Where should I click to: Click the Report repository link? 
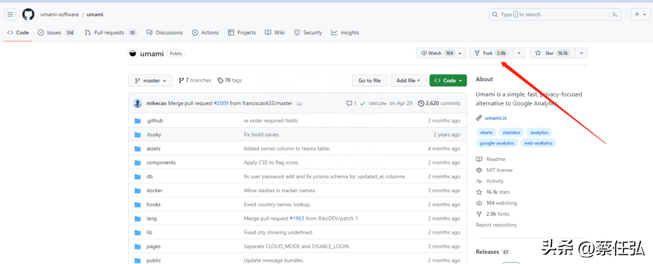496,225
